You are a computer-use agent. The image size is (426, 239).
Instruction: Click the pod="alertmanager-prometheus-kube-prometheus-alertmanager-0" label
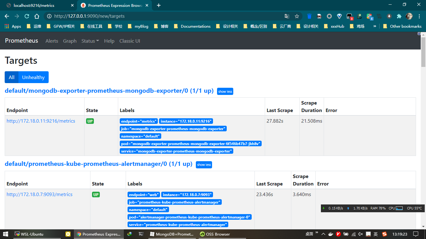[x=190, y=217]
